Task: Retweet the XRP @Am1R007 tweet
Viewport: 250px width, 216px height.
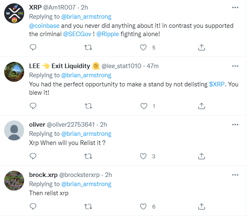Action: click(x=88, y=48)
